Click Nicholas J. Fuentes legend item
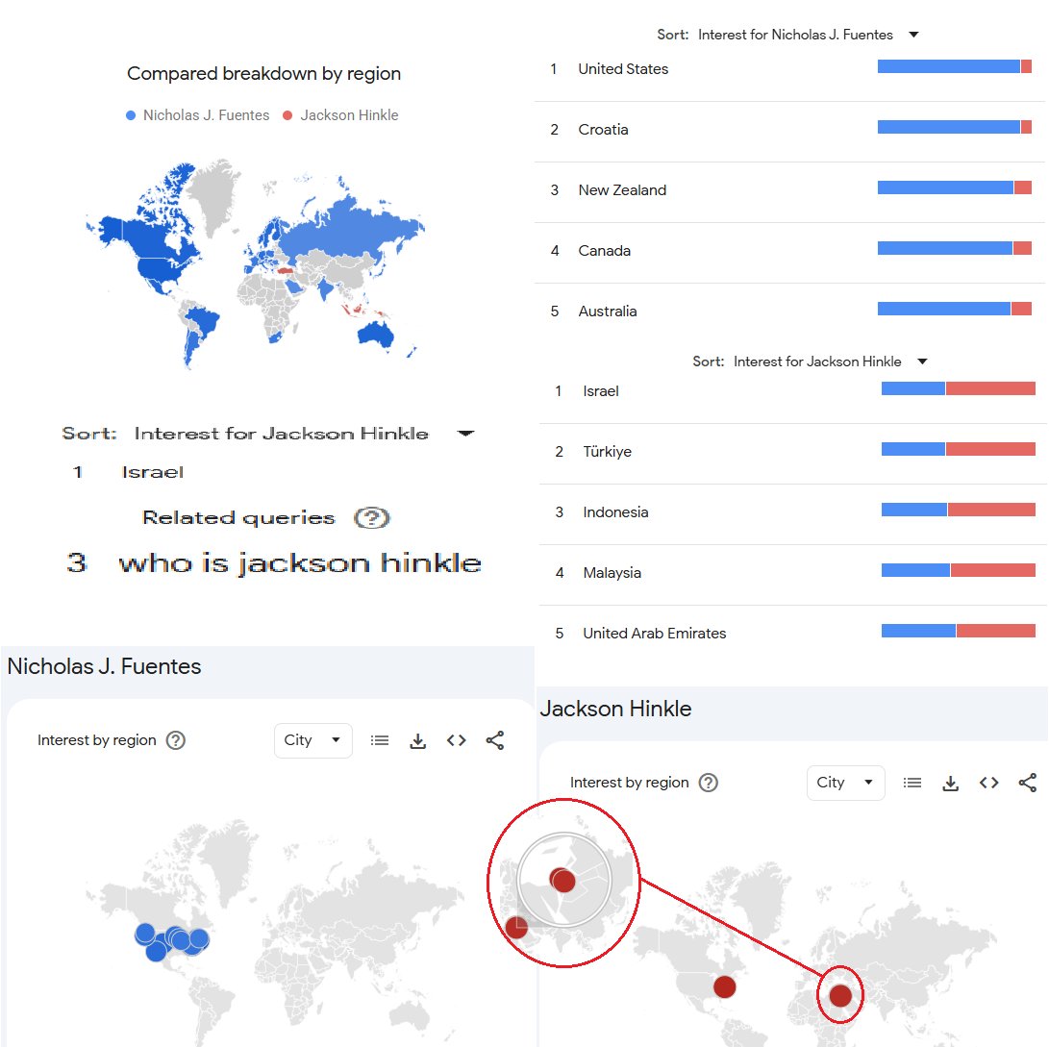 pyautogui.click(x=198, y=115)
